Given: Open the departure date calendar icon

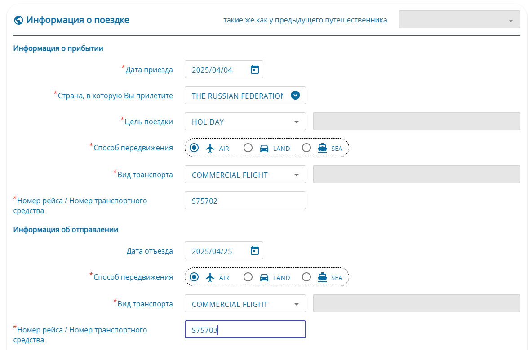Looking at the screenshot, I should 254,251.
